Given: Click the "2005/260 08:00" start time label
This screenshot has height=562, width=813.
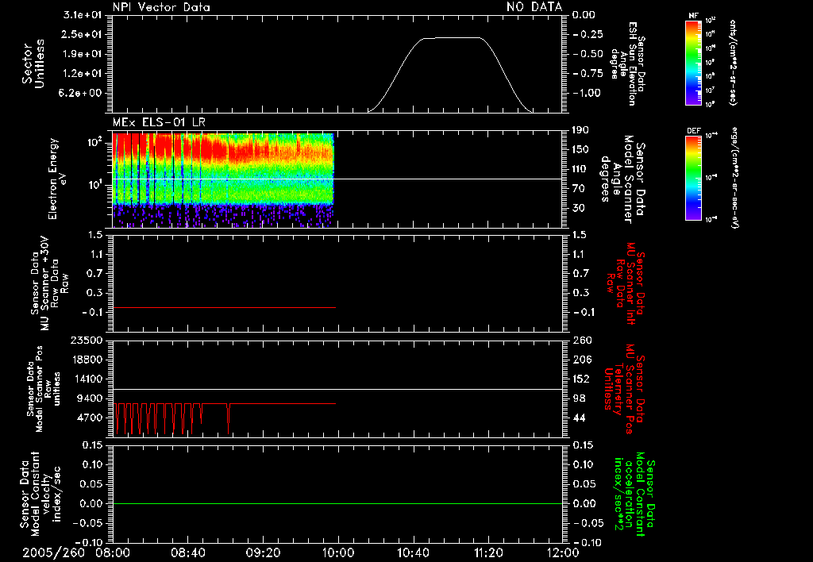Looking at the screenshot, I should pyautogui.click(x=77, y=552).
